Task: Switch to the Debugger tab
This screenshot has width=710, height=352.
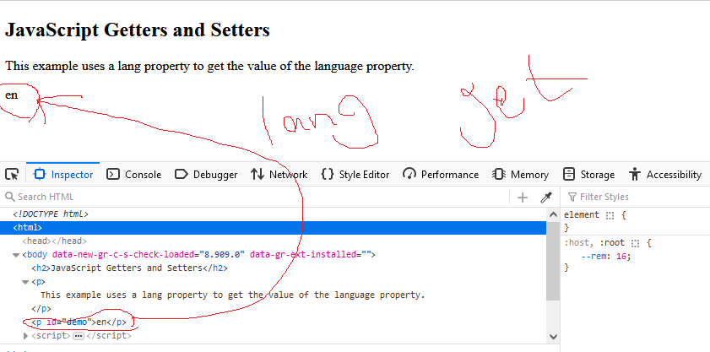Action: tap(206, 175)
